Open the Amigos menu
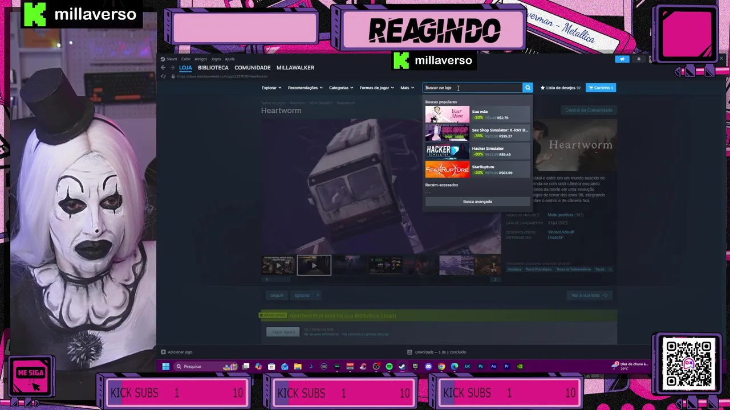The width and height of the screenshot is (730, 410). point(201,59)
